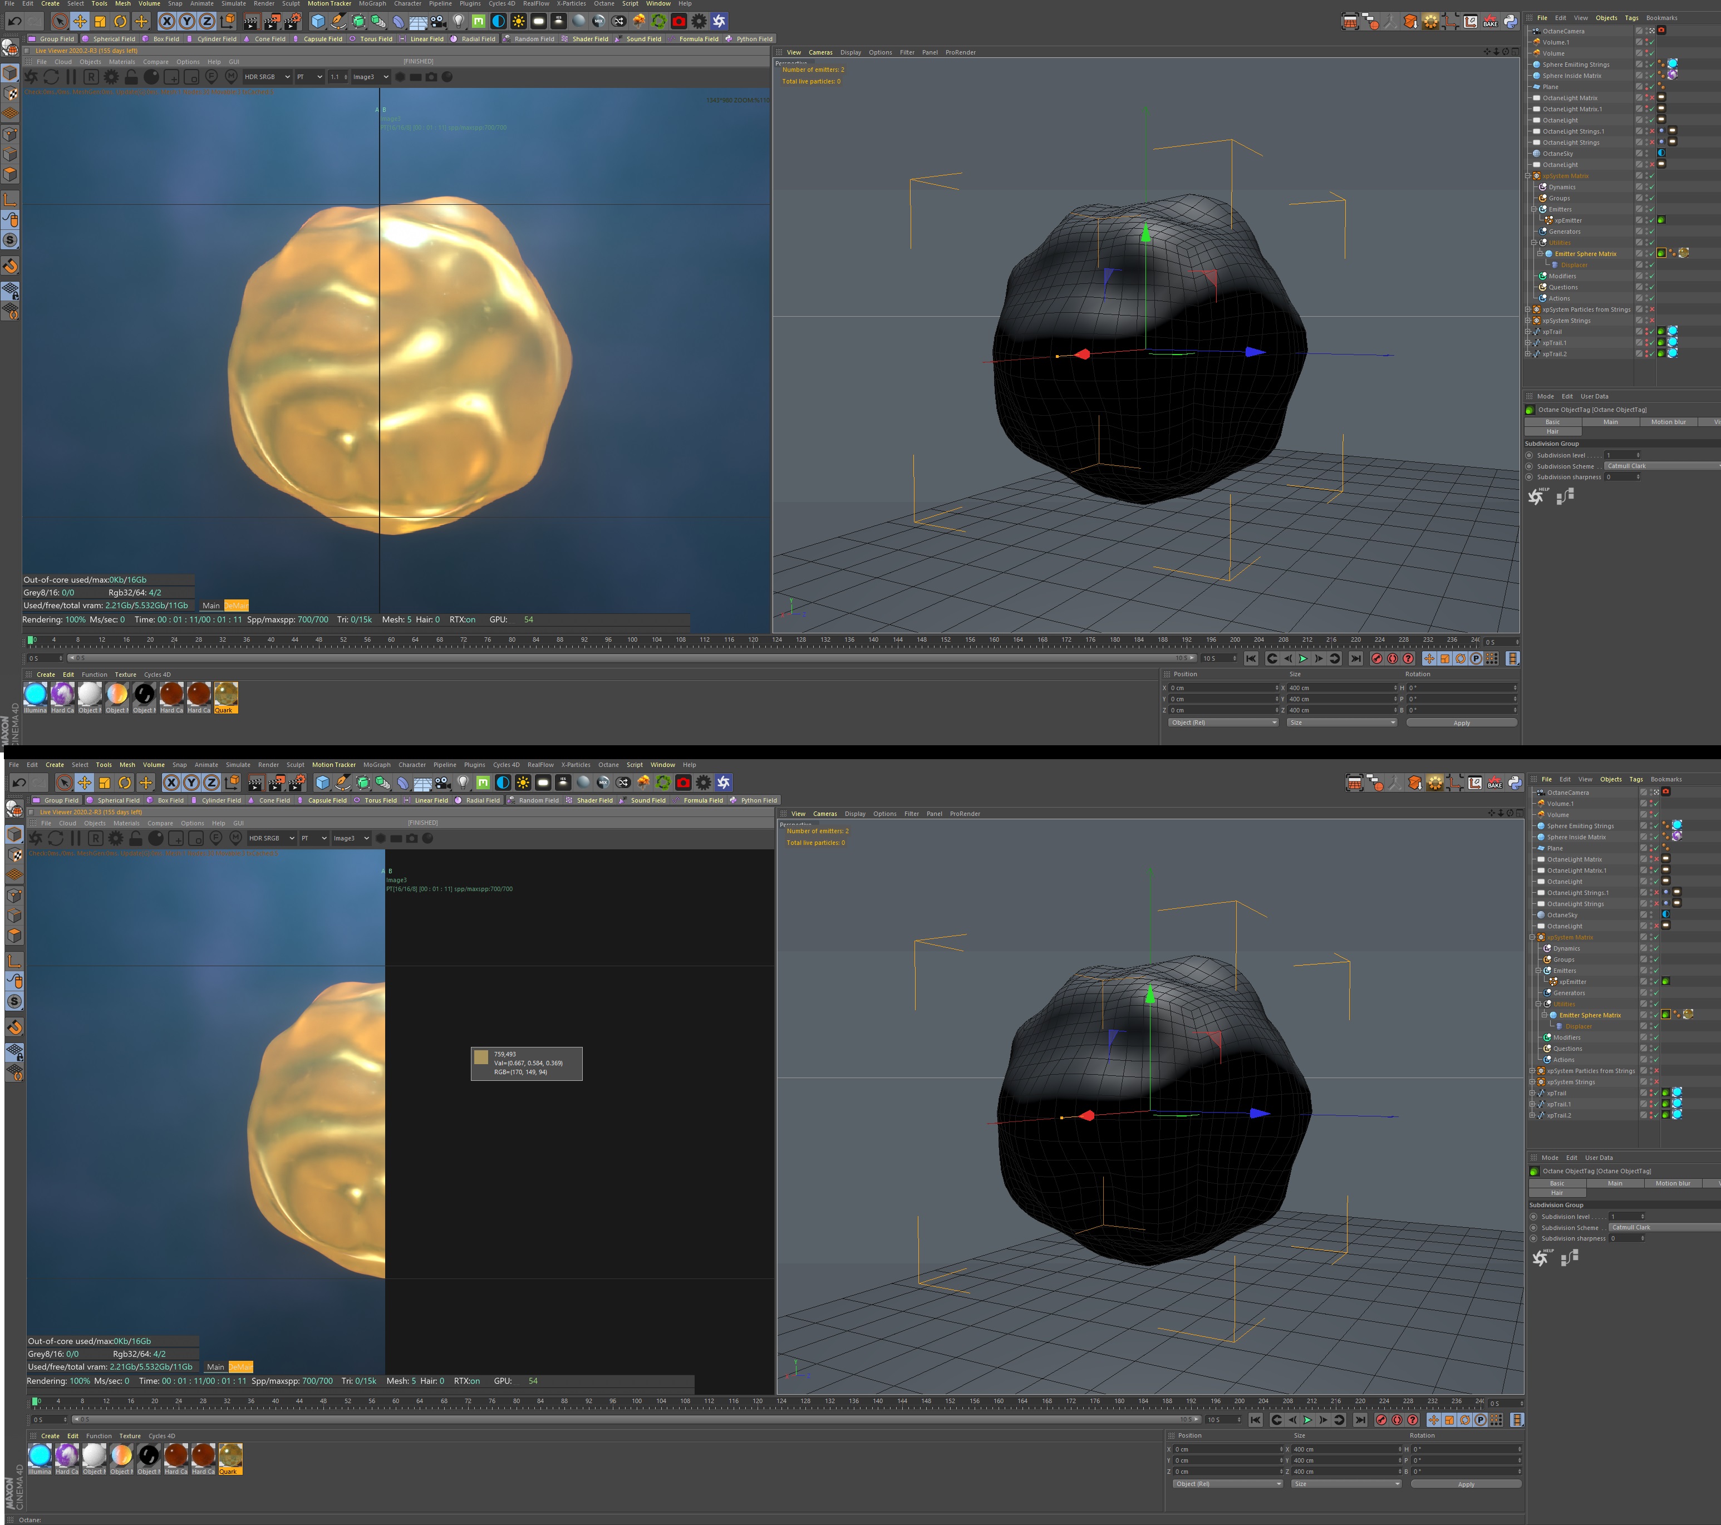Select the Rotate tool in upper window toolbar
This screenshot has height=1525, width=1721.
[120, 21]
